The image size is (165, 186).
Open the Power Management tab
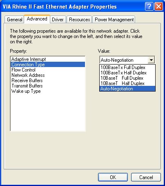tap(114, 20)
